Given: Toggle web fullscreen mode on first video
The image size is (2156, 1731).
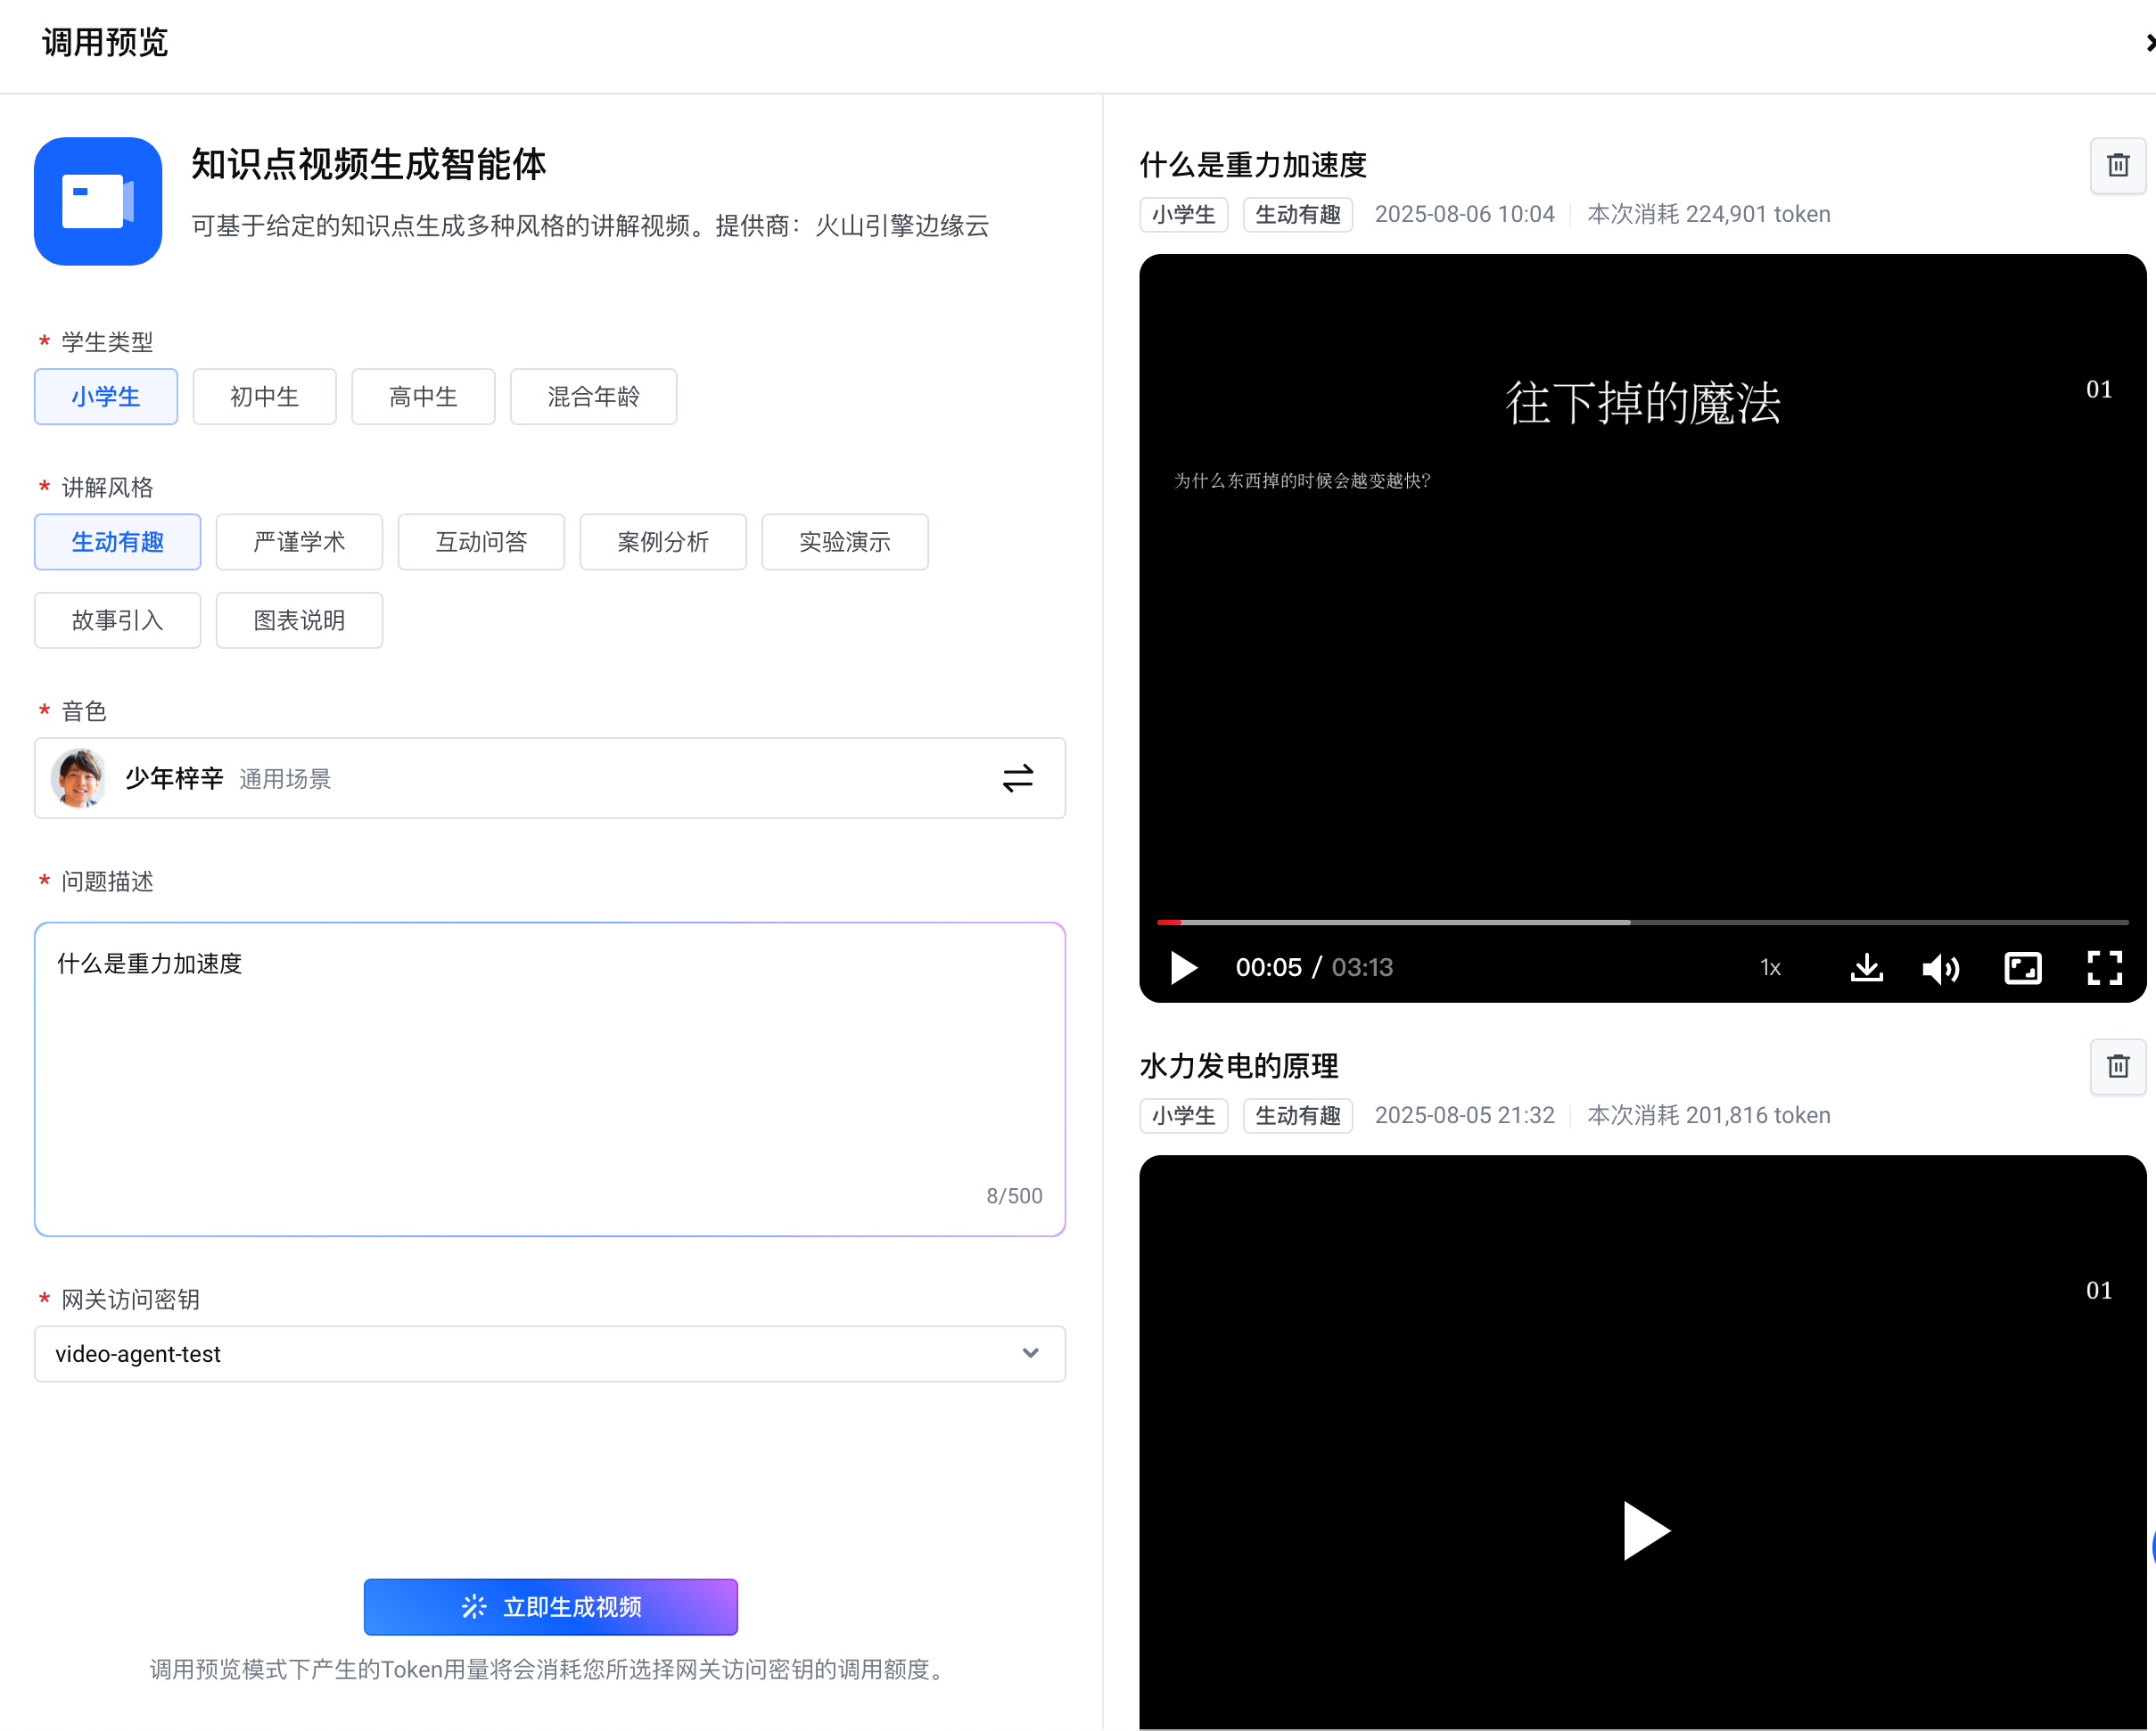Looking at the screenshot, I should (x=2022, y=967).
